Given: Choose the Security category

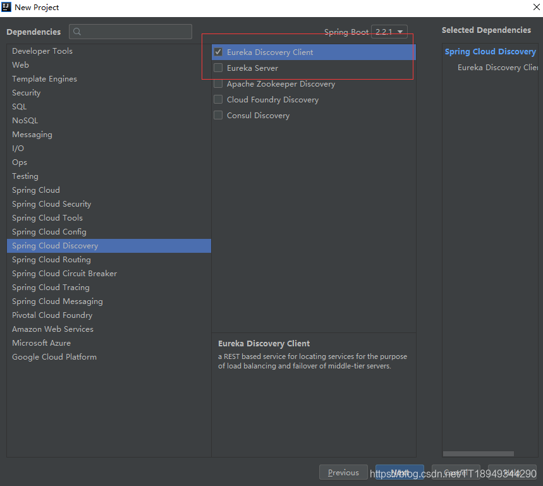Looking at the screenshot, I should click(x=109, y=93).
